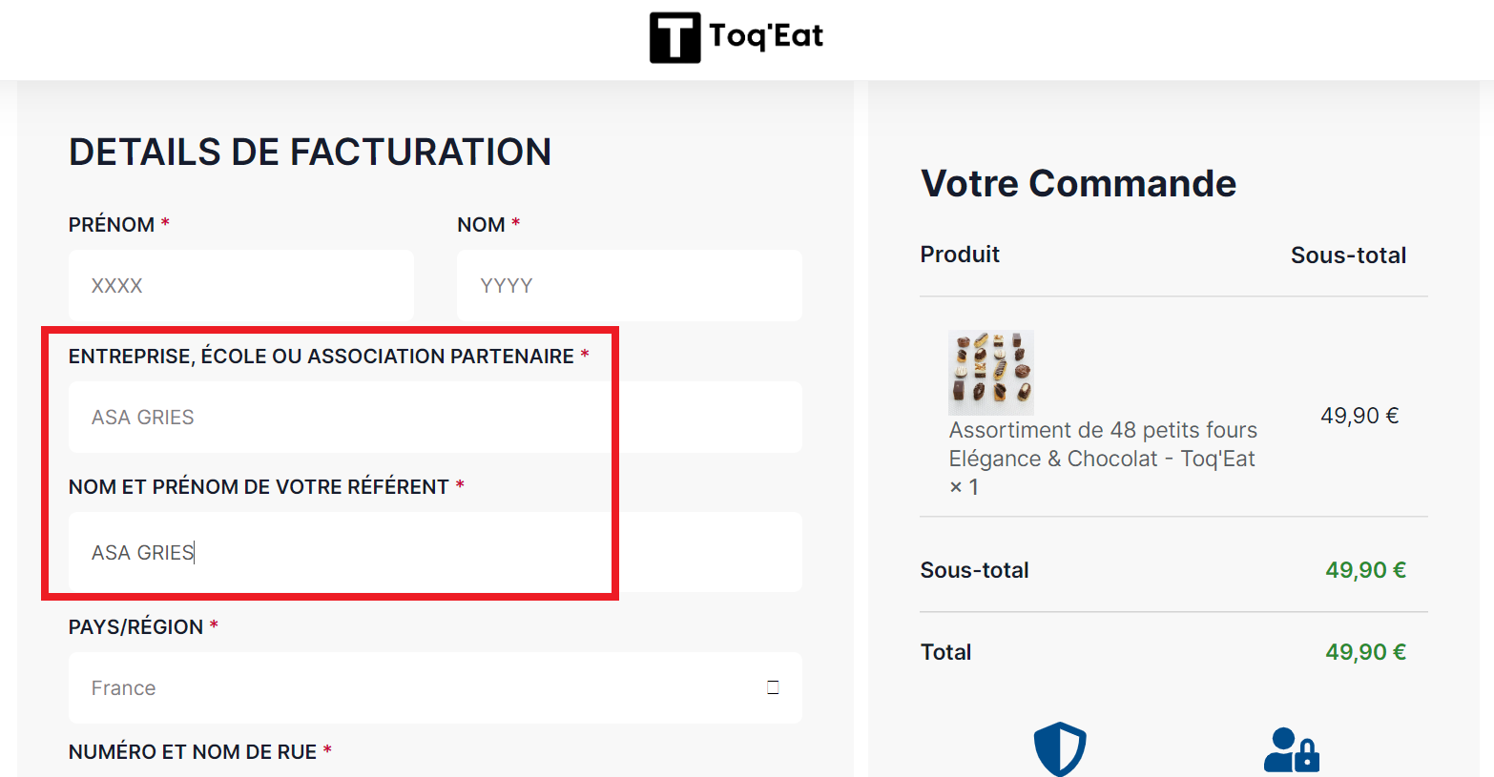Focus the Prénom field showing XXXX
The height and width of the screenshot is (777, 1494).
(241, 285)
